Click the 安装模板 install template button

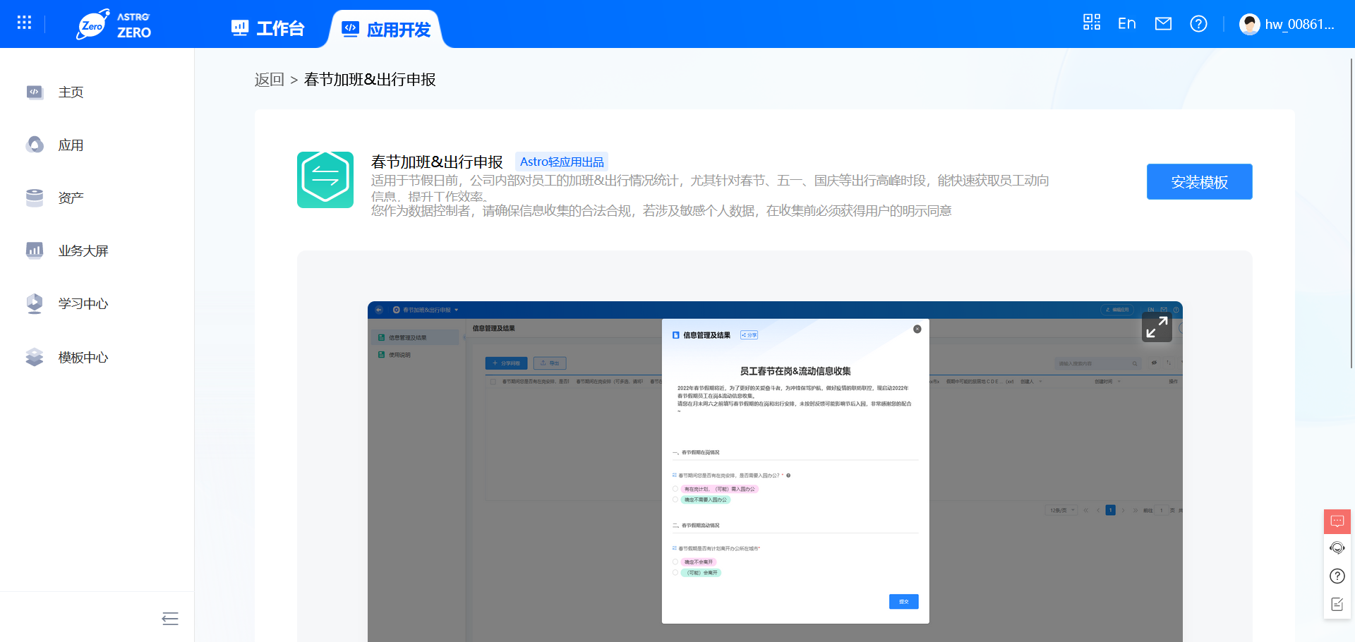click(1199, 181)
